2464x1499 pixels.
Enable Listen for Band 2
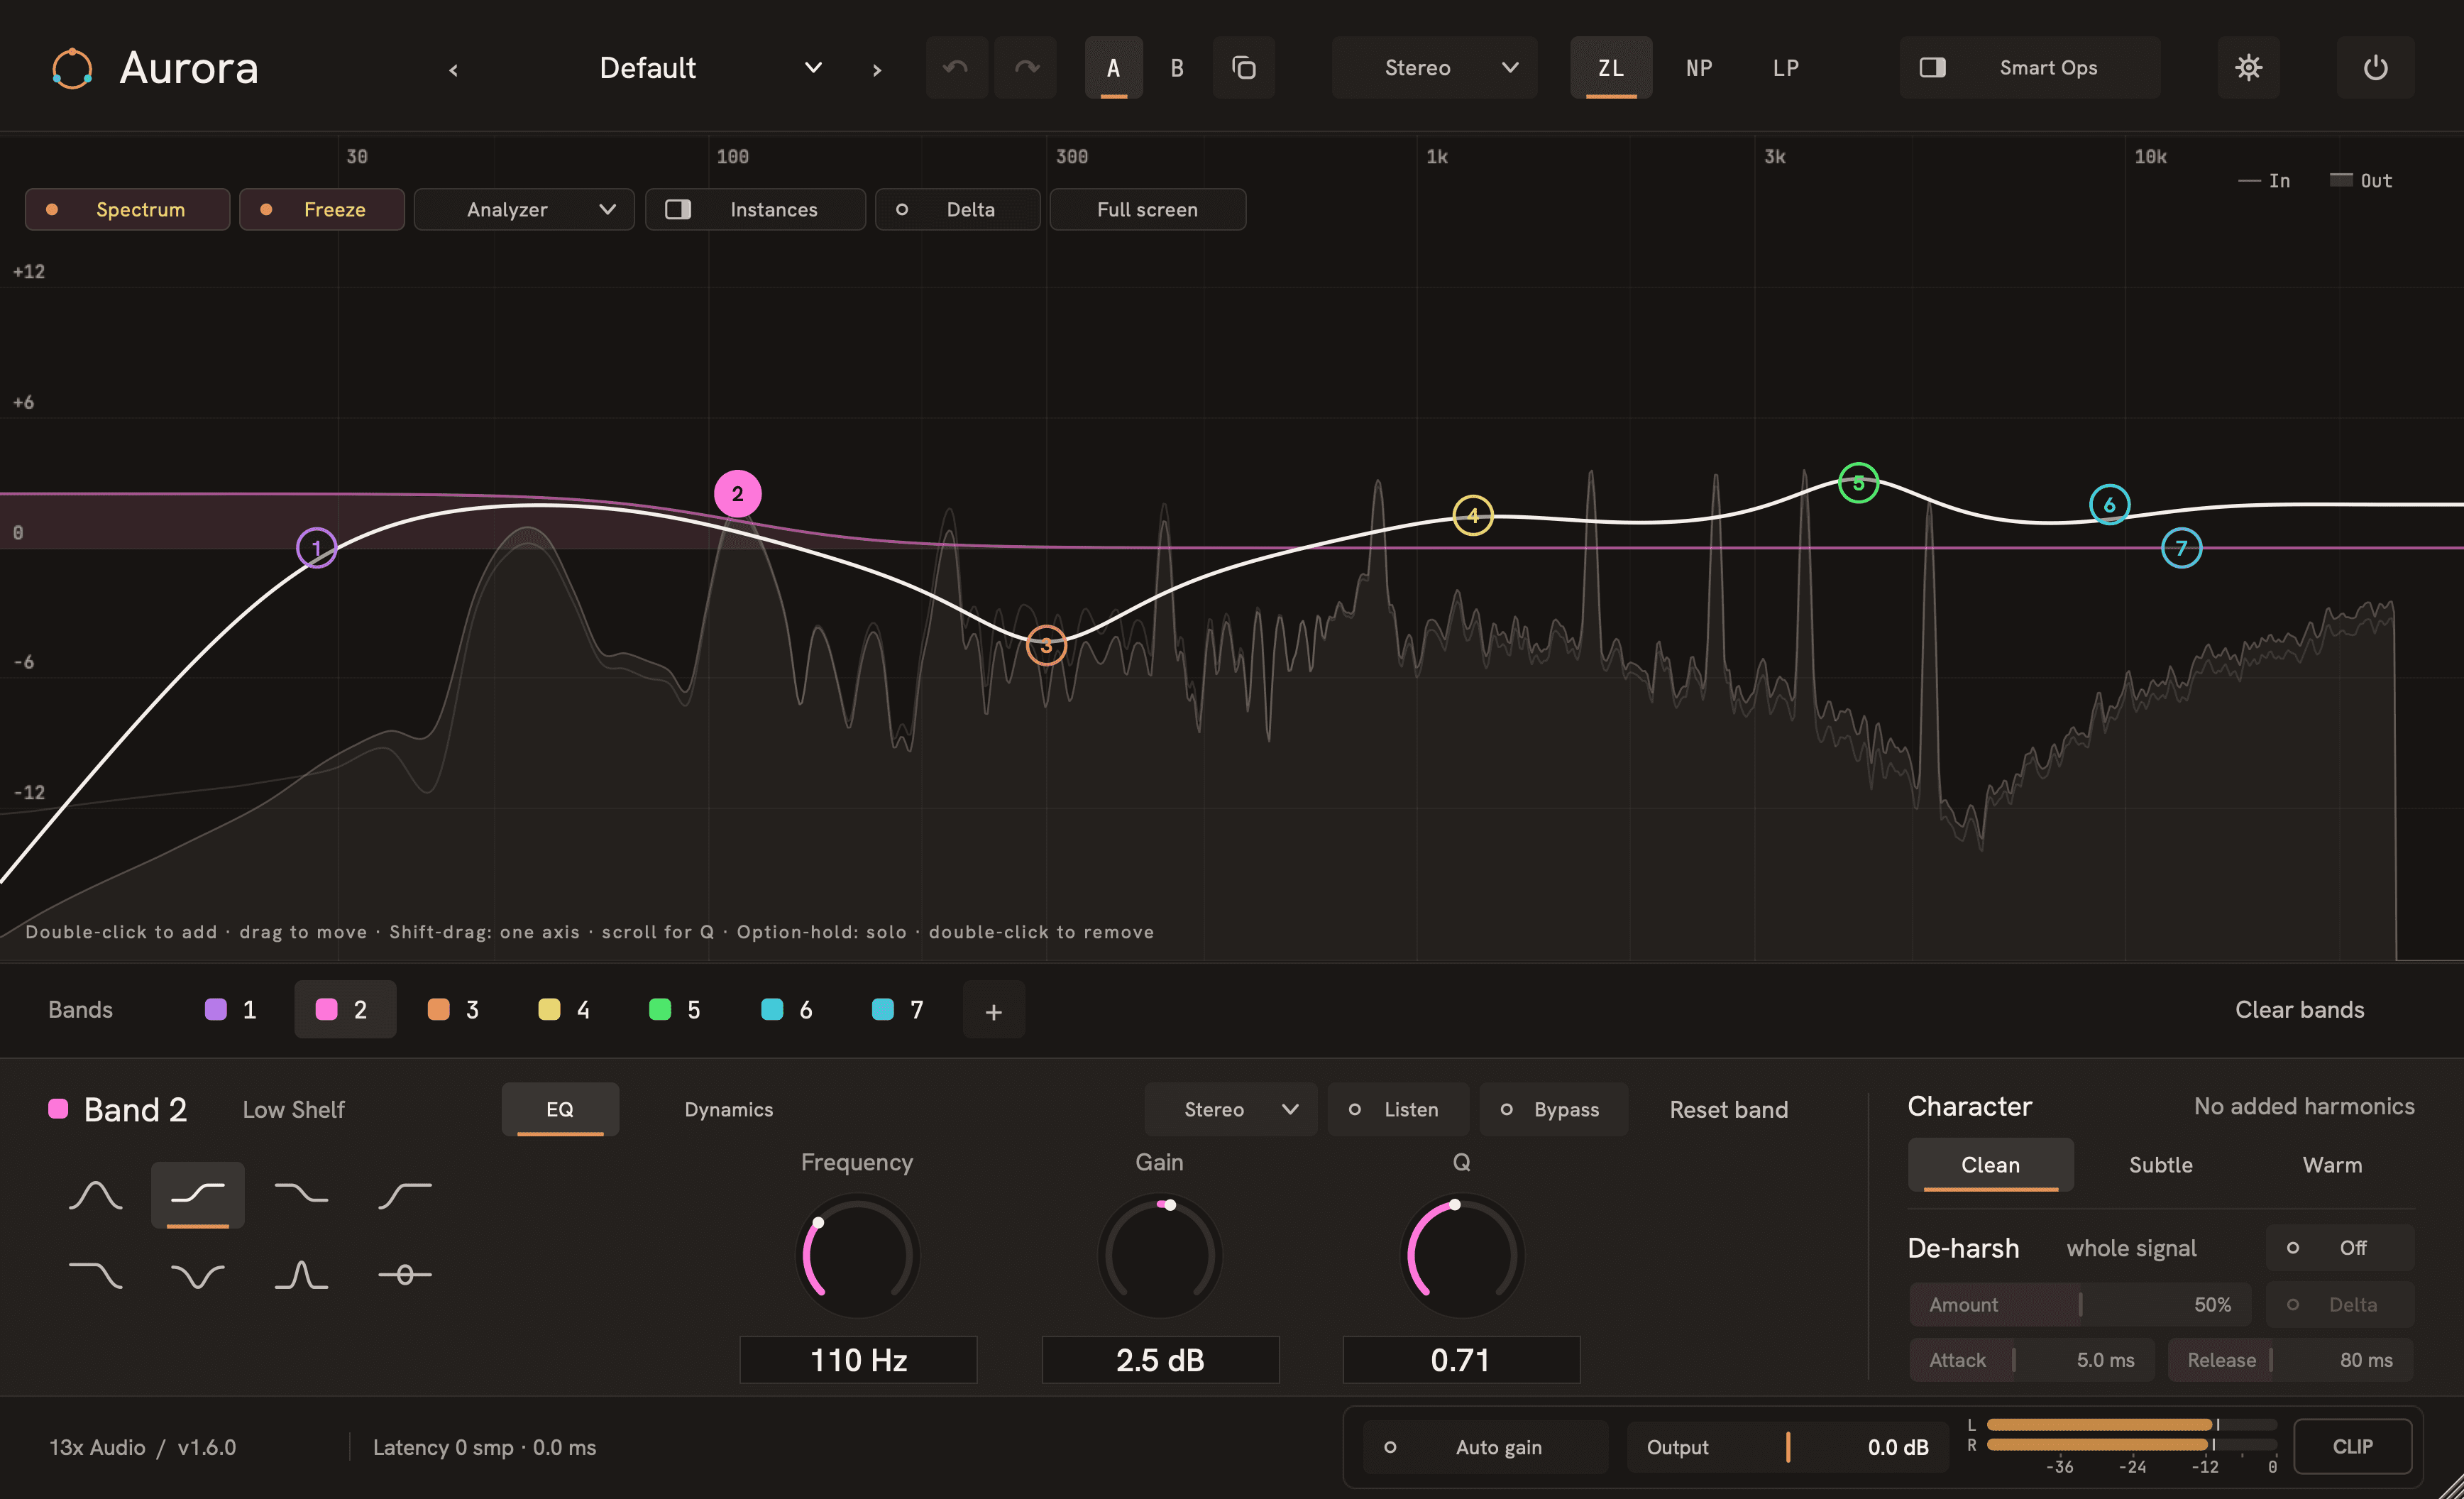[x=1398, y=1109]
